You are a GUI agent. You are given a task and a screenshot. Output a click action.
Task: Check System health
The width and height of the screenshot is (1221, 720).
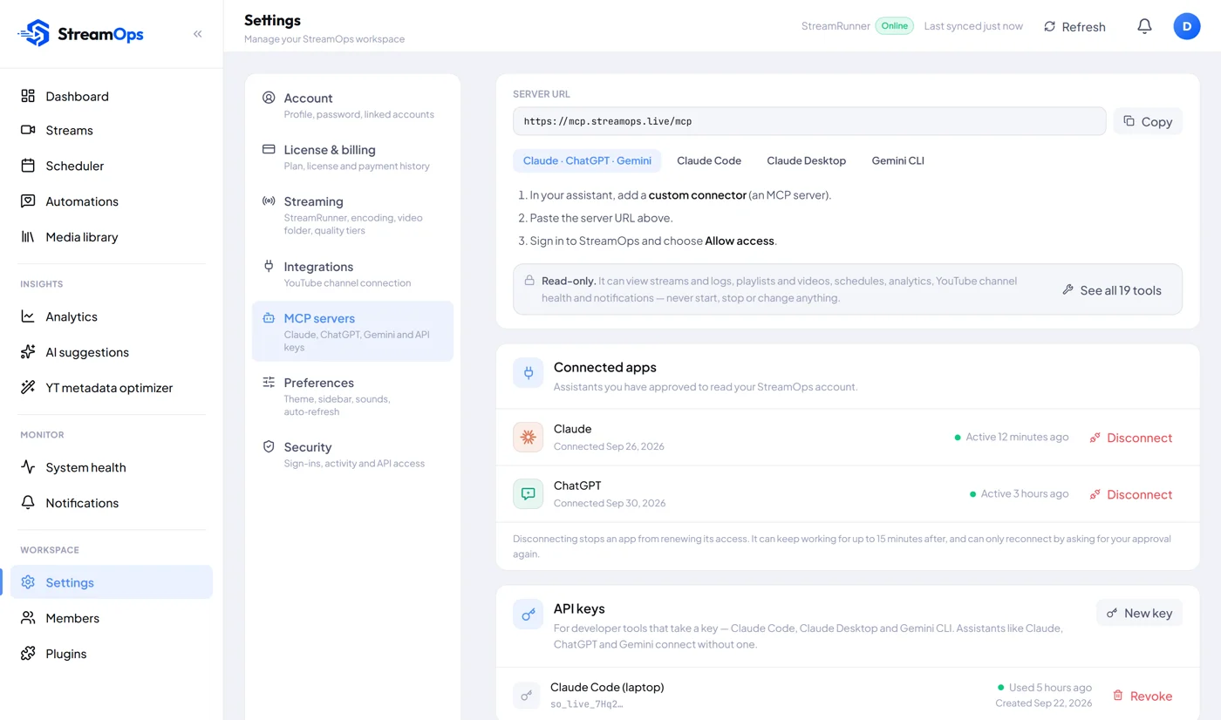112,467
